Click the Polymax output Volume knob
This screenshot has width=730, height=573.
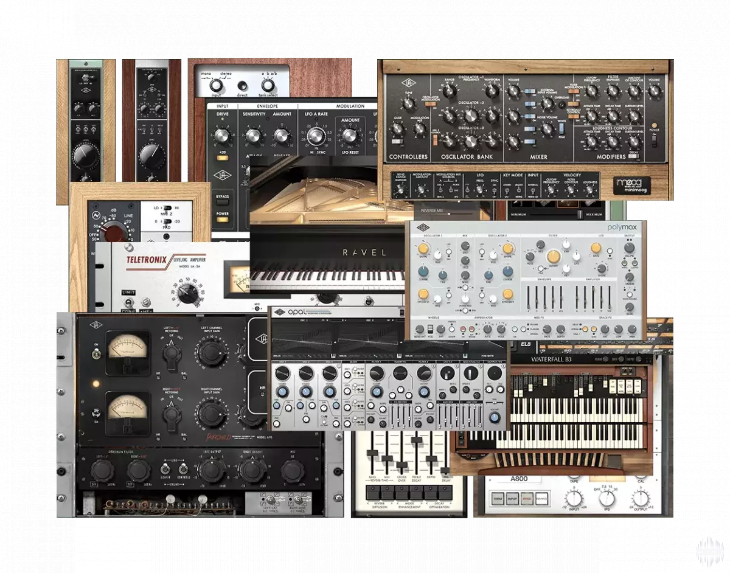tap(628, 248)
